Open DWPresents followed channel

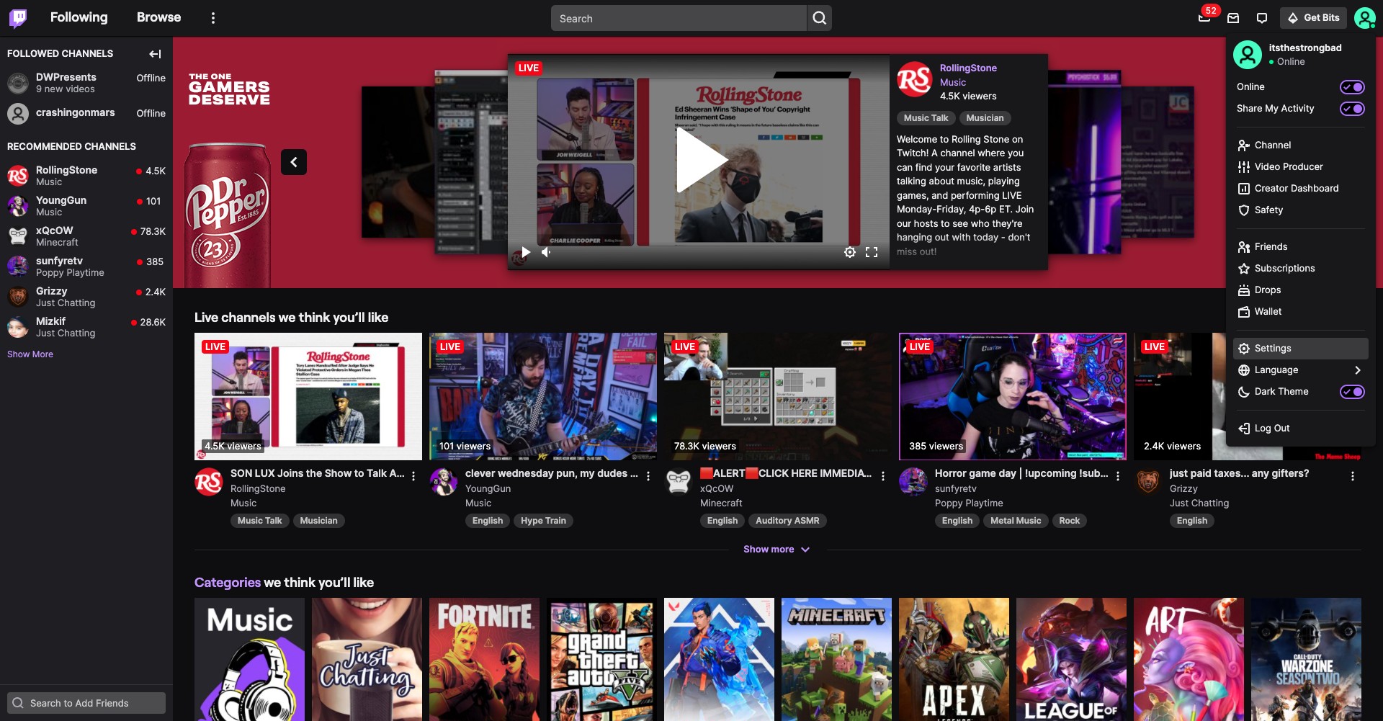(86, 83)
